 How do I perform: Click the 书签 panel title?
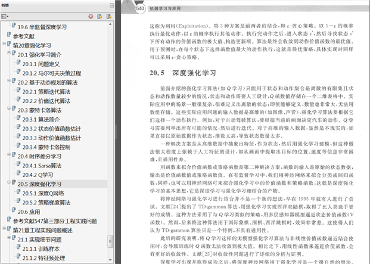tap(5, 5)
